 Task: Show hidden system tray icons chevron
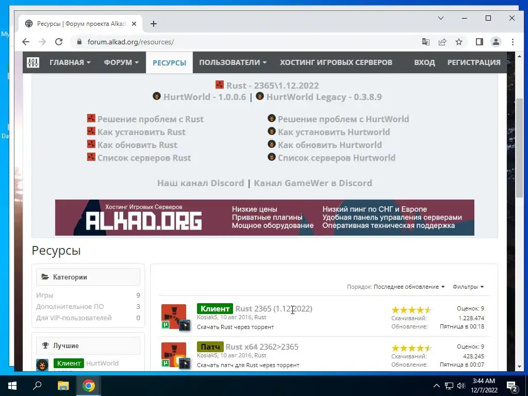tap(436, 386)
